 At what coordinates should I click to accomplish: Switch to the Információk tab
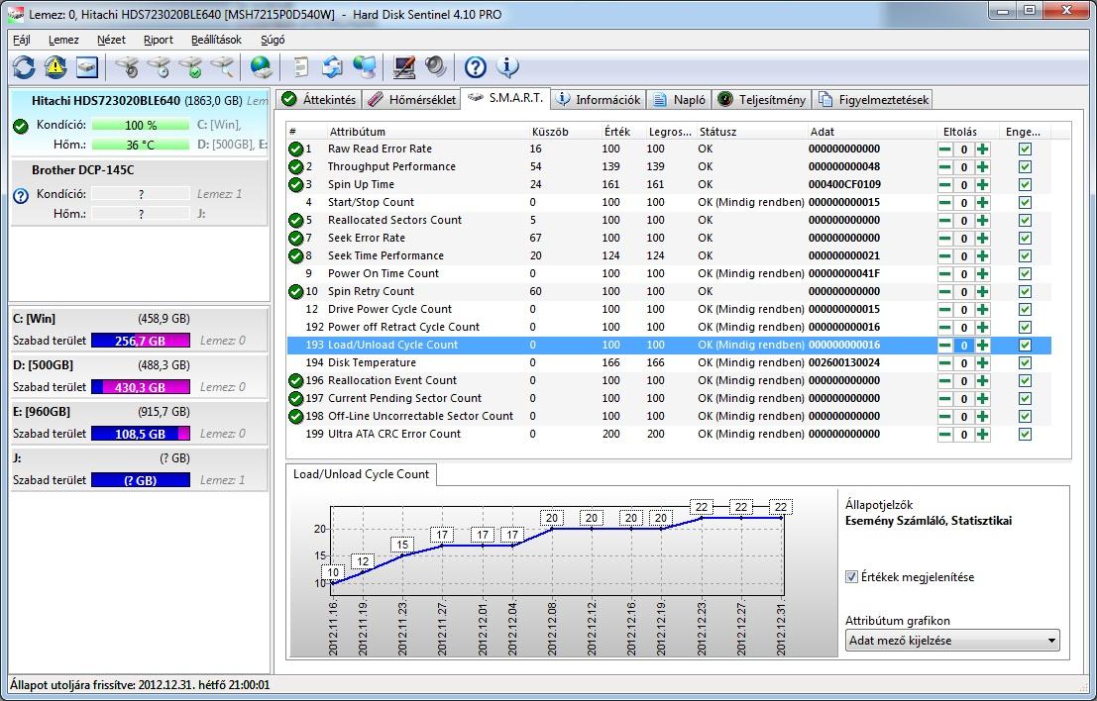(599, 99)
